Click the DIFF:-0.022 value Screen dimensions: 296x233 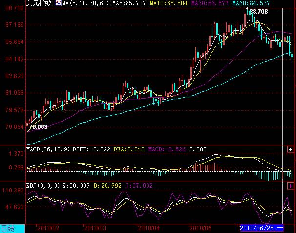[x=91, y=149]
